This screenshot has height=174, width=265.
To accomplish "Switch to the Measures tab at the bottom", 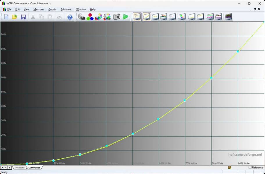I will [20, 168].
